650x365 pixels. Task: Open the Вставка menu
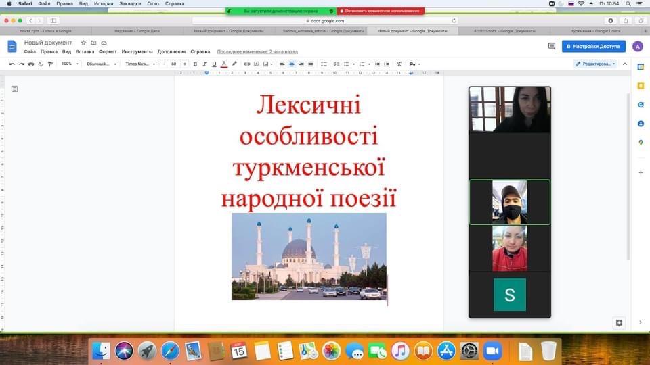(85, 52)
